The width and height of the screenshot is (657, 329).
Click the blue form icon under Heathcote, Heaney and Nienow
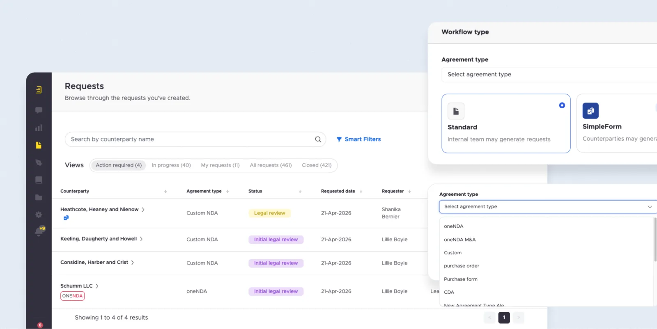[66, 218]
